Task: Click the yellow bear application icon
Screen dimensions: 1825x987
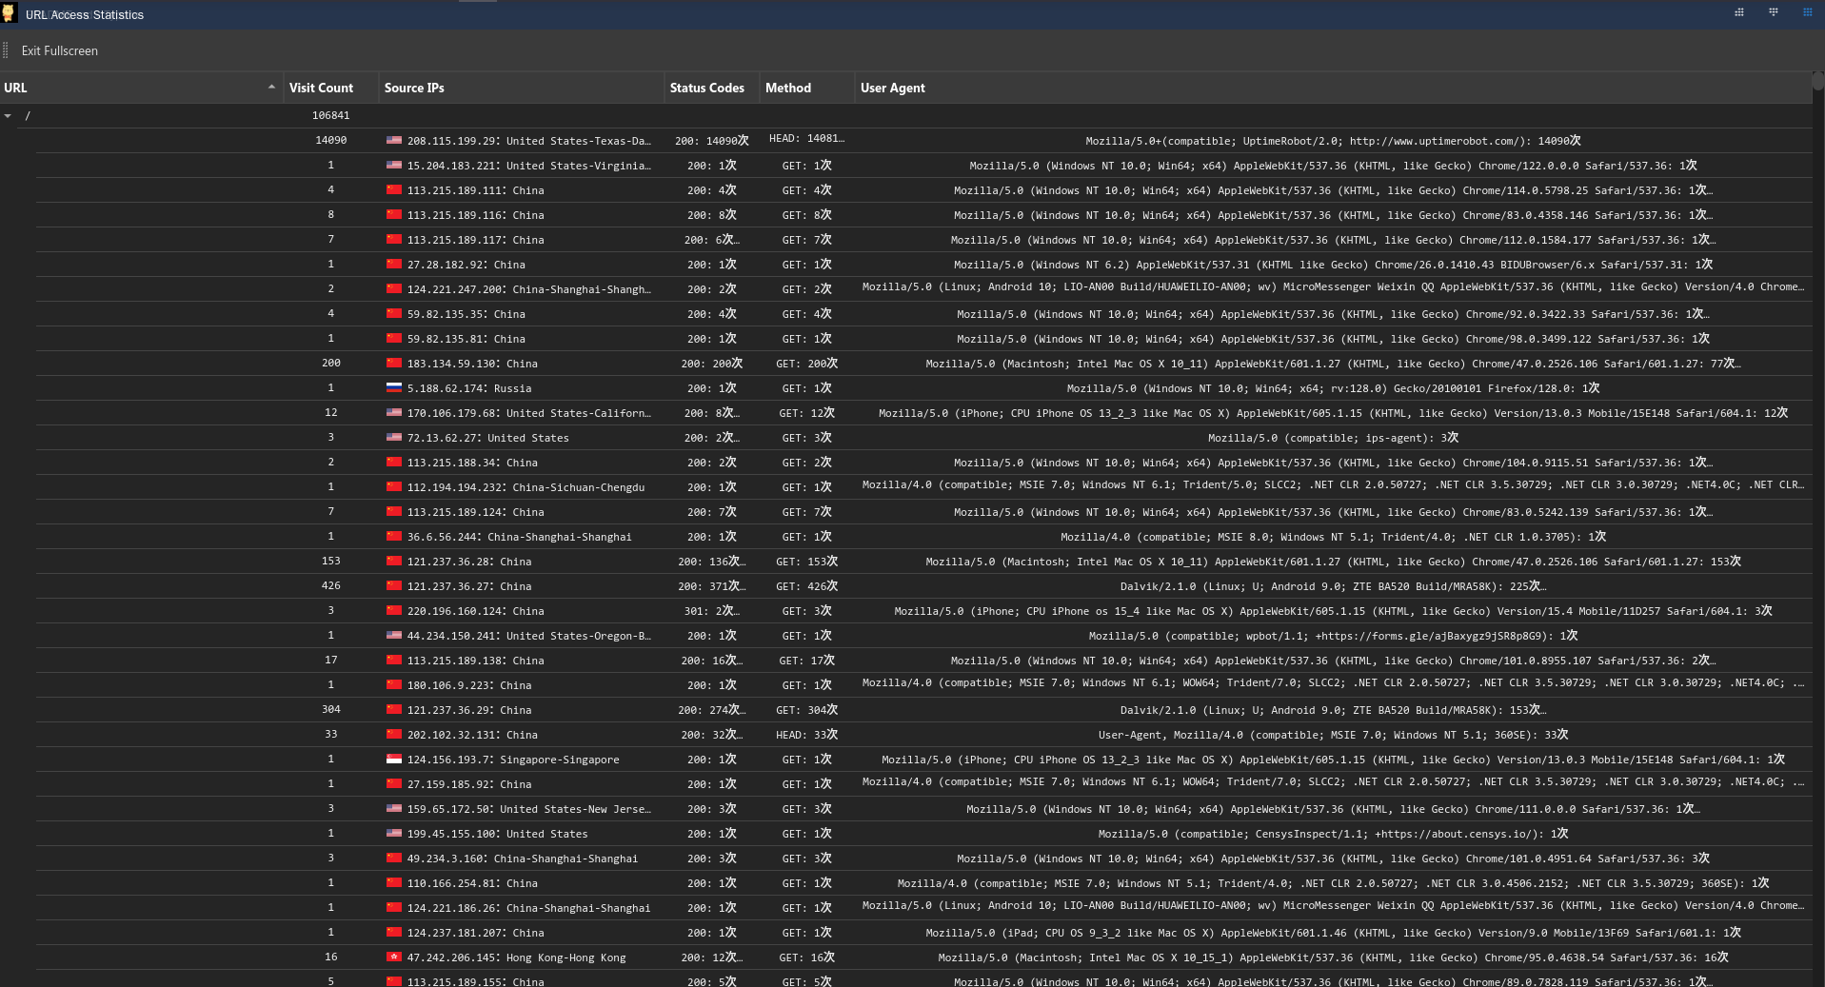Action: click(10, 13)
